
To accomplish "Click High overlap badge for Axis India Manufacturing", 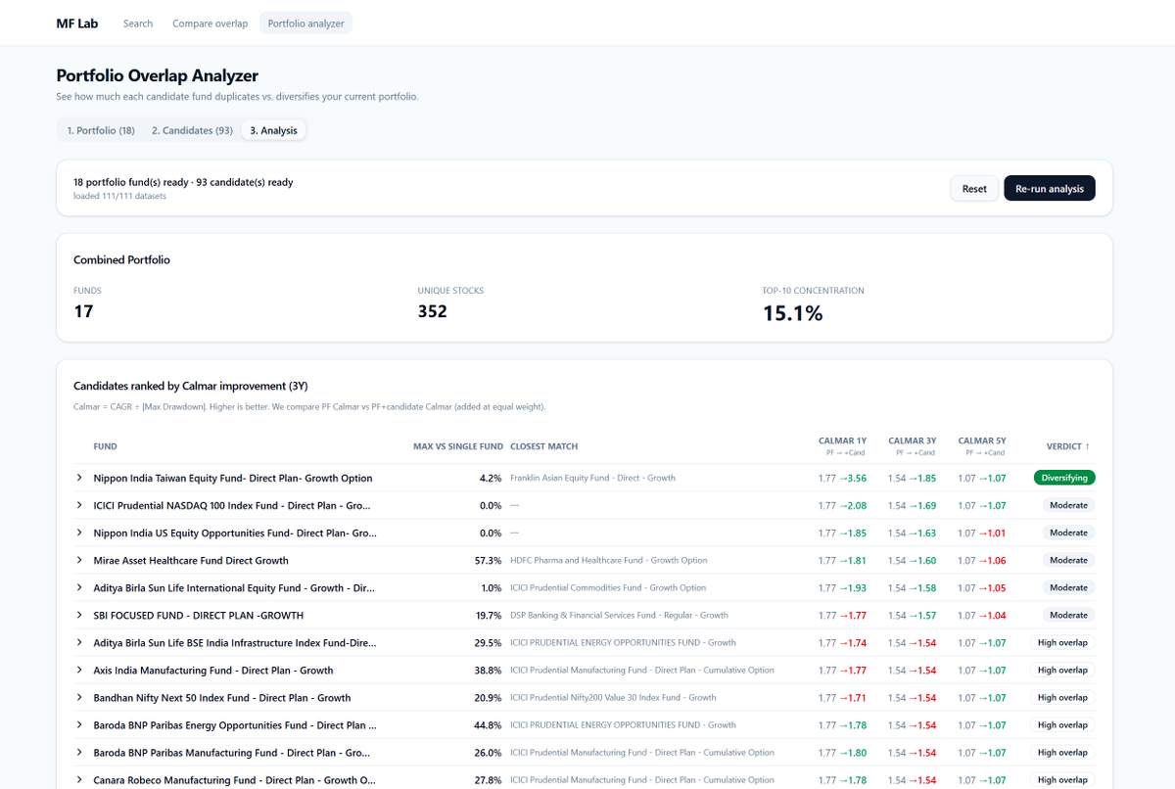I will [1062, 670].
